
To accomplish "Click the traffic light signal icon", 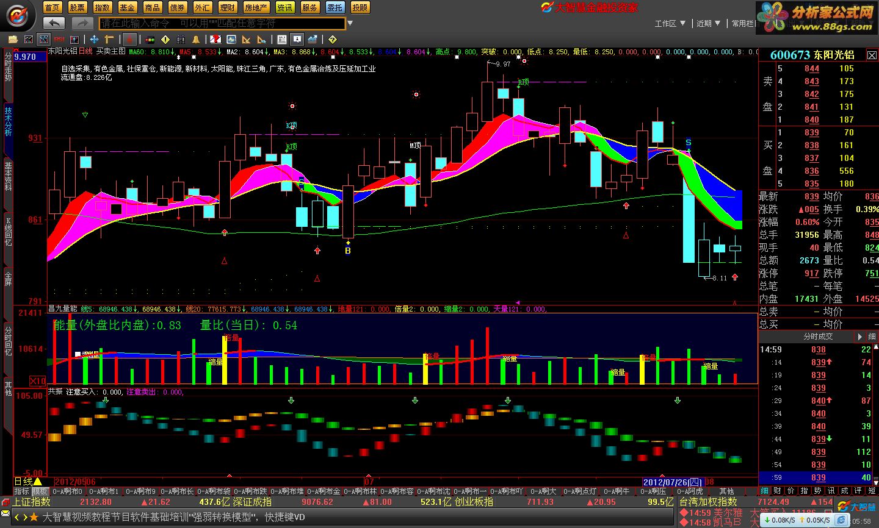I will (x=150, y=40).
